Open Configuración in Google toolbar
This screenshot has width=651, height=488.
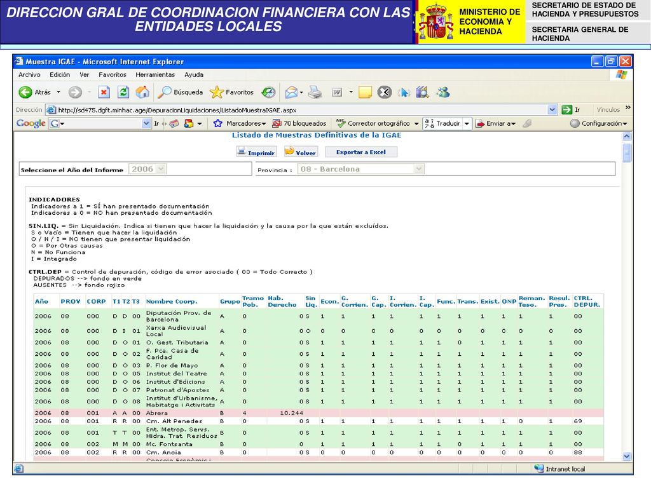599,123
